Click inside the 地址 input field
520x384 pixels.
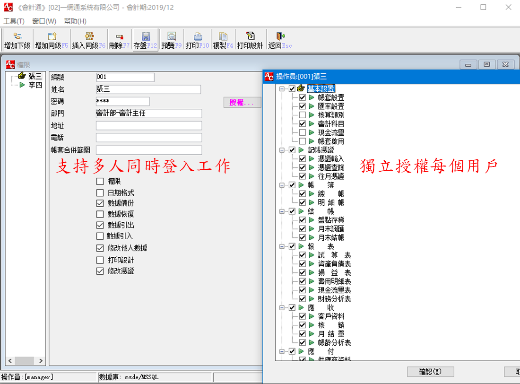coord(148,125)
